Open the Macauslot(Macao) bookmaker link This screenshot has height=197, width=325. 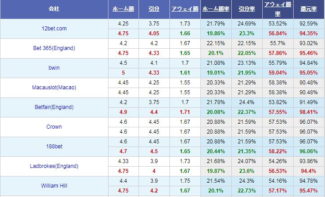[54, 88]
